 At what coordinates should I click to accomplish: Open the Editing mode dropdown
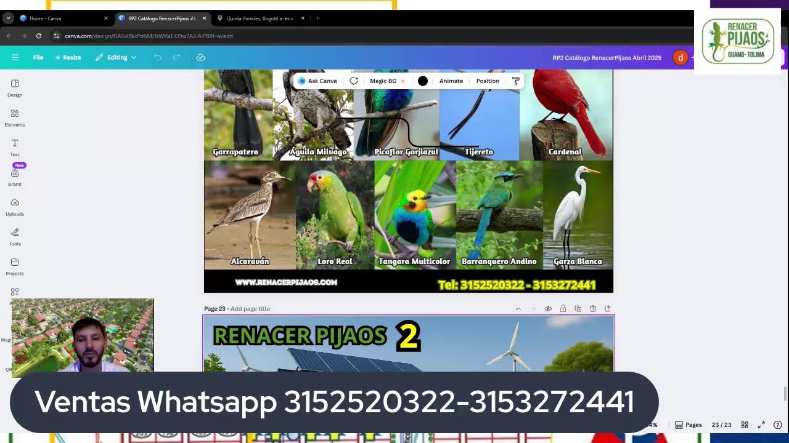(x=116, y=57)
